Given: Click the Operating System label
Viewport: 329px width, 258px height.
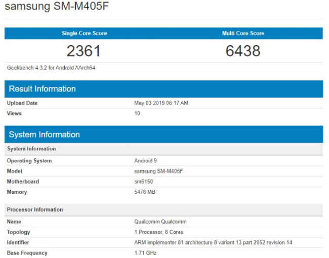Looking at the screenshot, I should coord(29,161).
